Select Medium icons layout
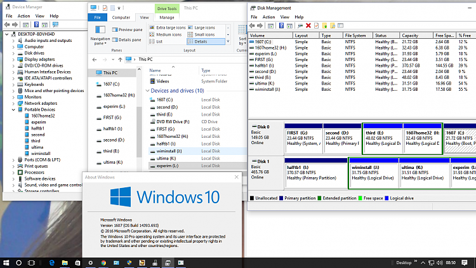 coord(166,35)
